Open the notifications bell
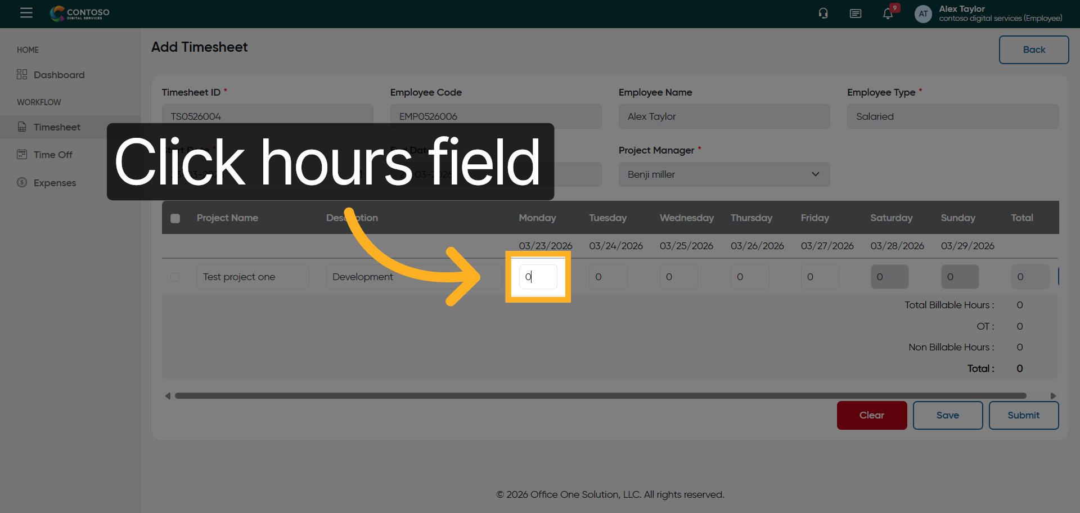1080x513 pixels. tap(888, 14)
